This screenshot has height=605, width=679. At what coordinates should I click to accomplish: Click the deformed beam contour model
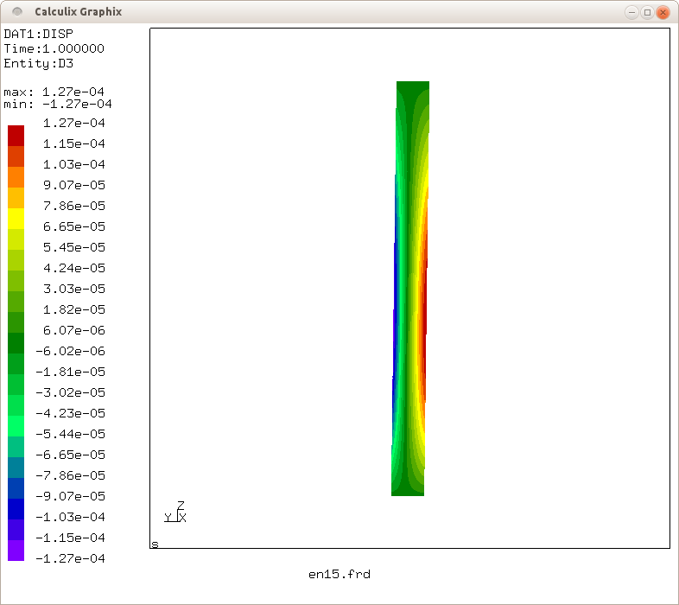(x=409, y=288)
